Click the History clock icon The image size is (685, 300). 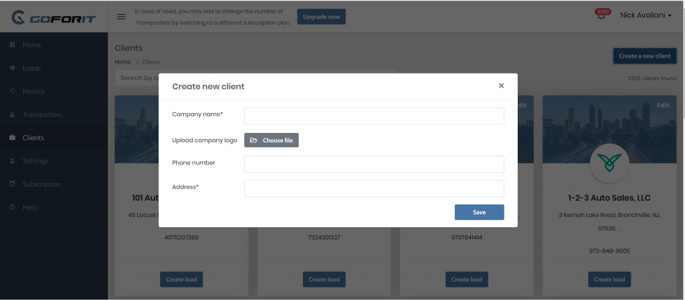(13, 91)
